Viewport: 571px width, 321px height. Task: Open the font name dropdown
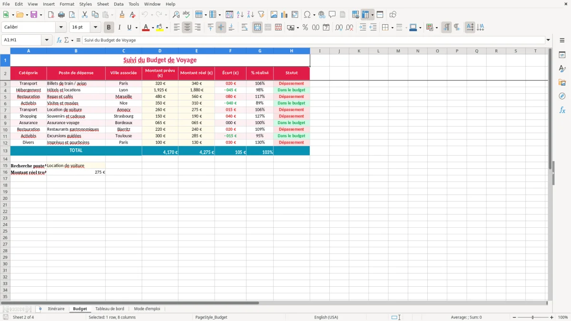(61, 28)
